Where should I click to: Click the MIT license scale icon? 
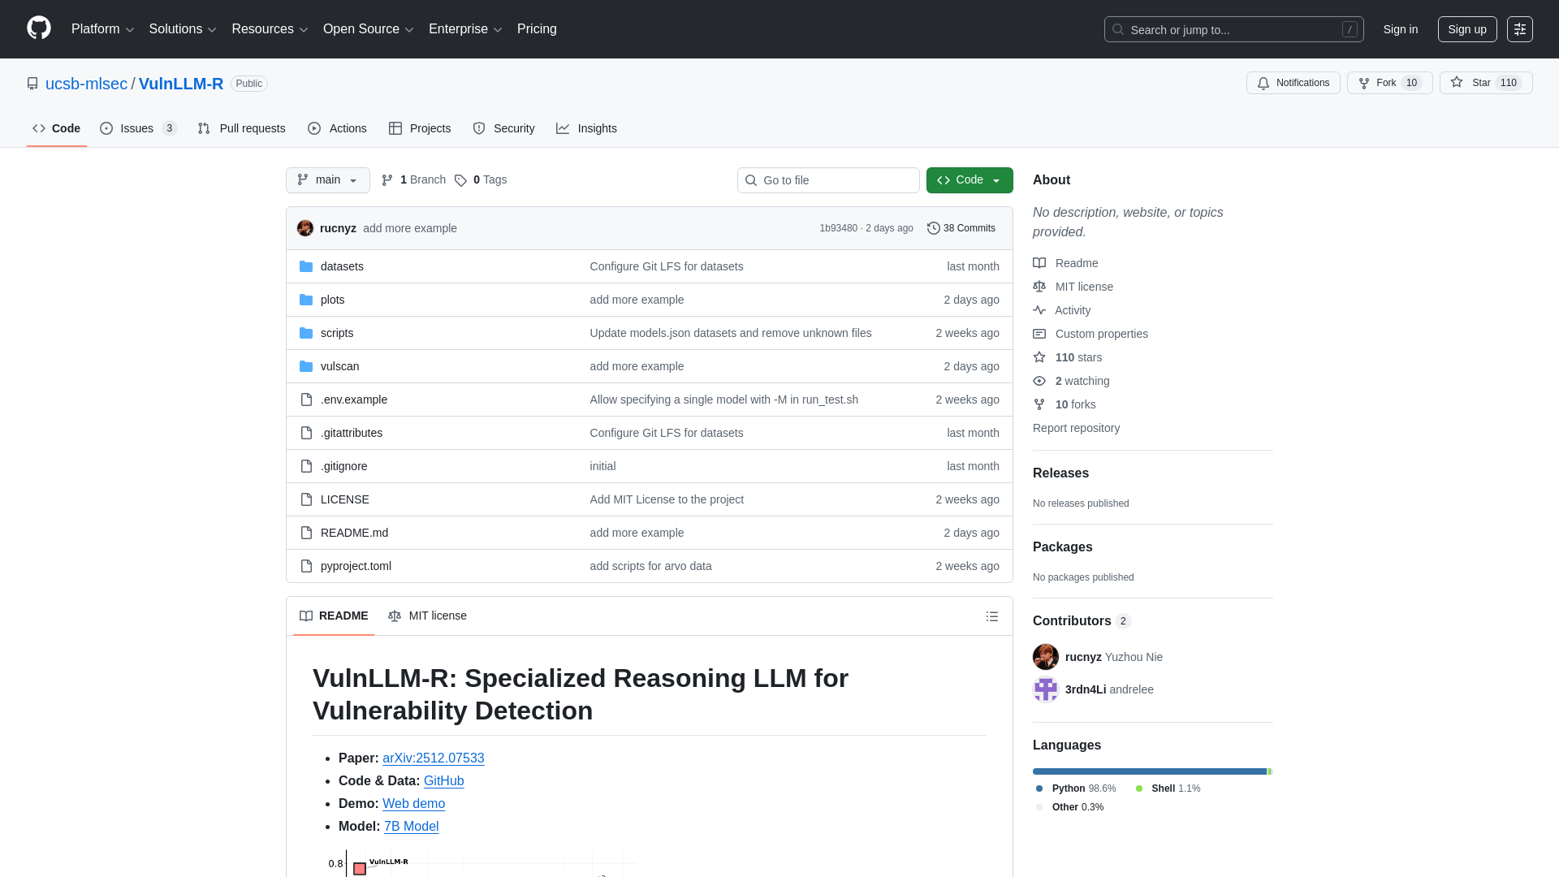pos(1039,287)
